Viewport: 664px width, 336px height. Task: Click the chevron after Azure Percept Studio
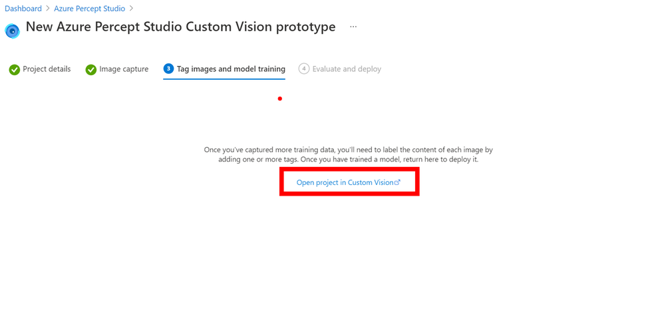pyautogui.click(x=131, y=9)
